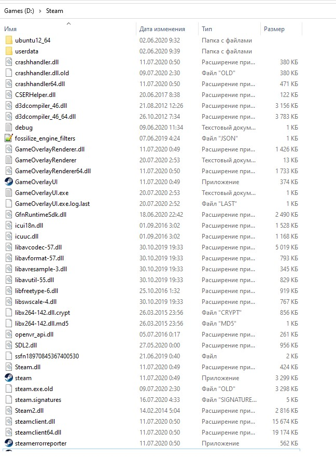336x460 pixels.
Task: Click the date 27.05.2020 0:00
Action: (160, 345)
